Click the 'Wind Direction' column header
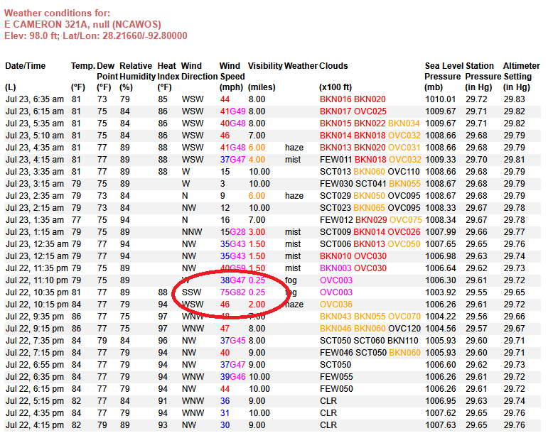 point(199,71)
